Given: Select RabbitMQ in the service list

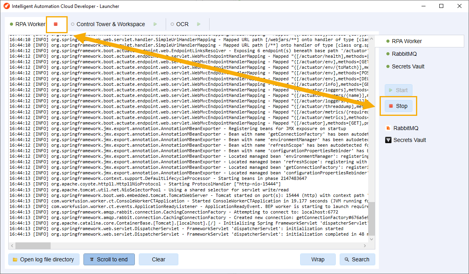Looking at the screenshot, I should pos(404,54).
